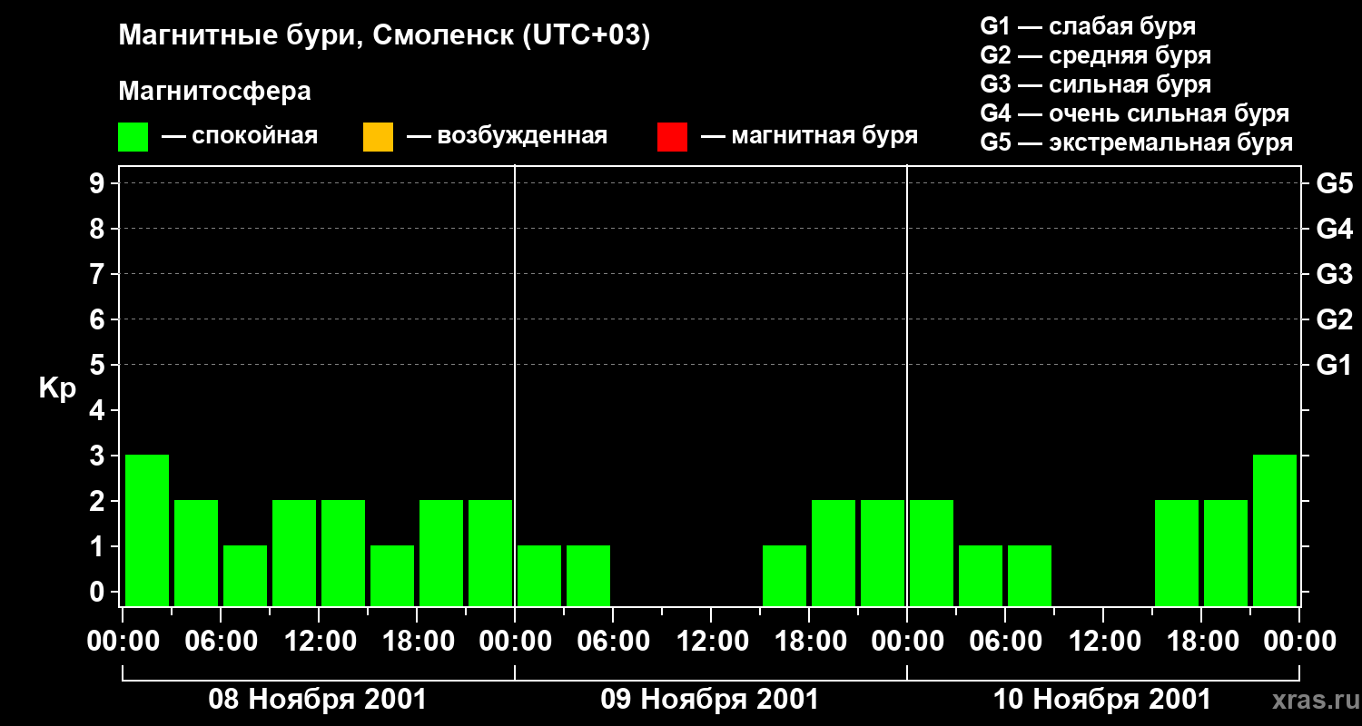
Task: Click the 'G2 — средняя буря' legend line
Action: (1095, 55)
